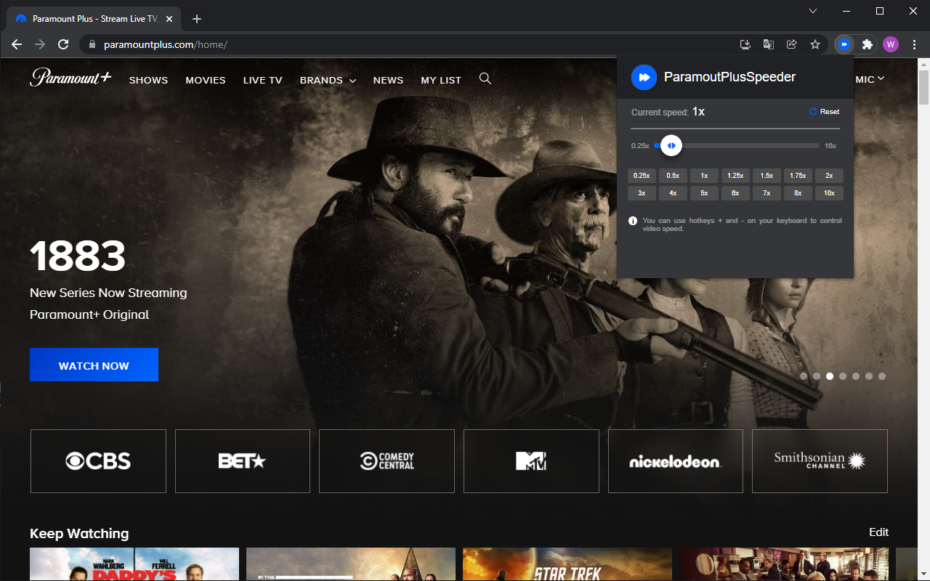Click the speed slider handle
The width and height of the screenshot is (930, 581).
671,145
